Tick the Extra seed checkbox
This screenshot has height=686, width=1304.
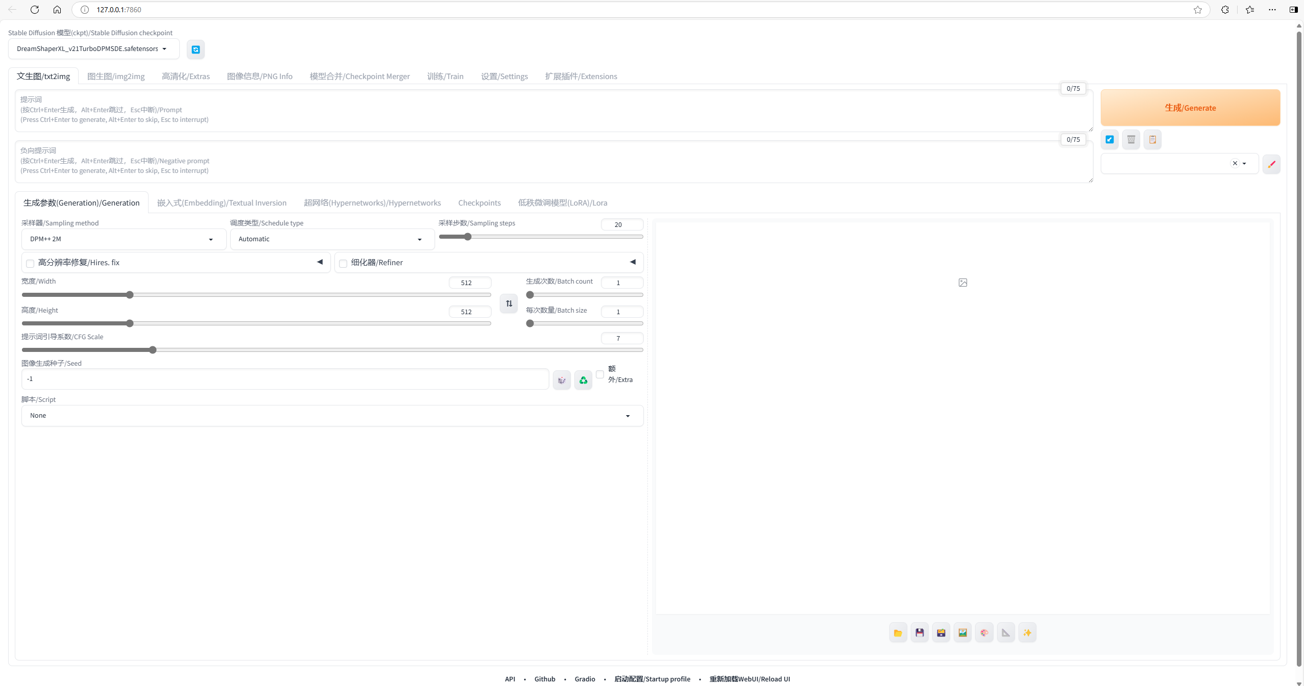click(x=600, y=374)
